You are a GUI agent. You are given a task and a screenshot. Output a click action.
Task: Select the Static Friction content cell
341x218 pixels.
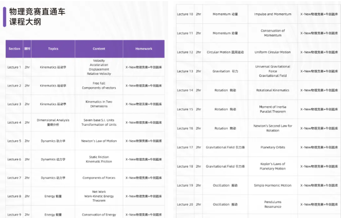click(99, 159)
